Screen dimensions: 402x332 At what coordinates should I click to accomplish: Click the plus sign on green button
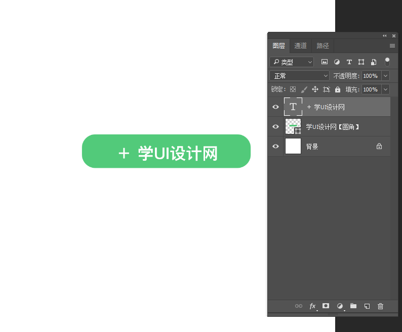coord(124,154)
